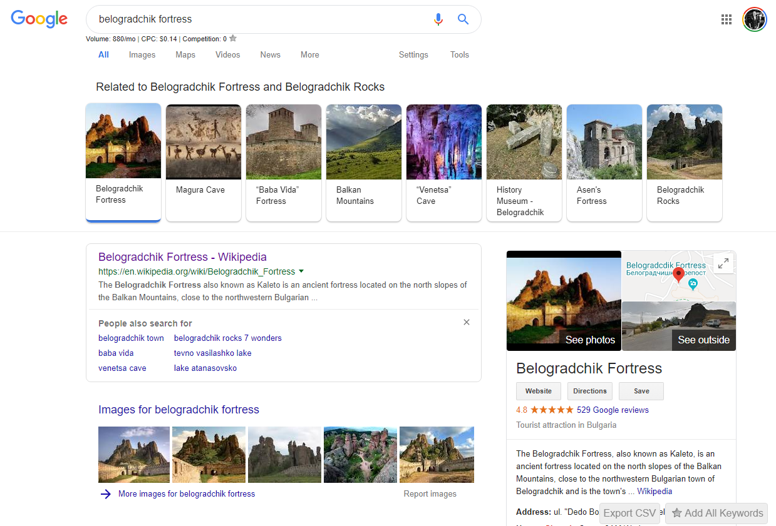Open the fifth image result thumbnail
Image resolution: width=776 pixels, height=526 pixels.
[x=437, y=455]
